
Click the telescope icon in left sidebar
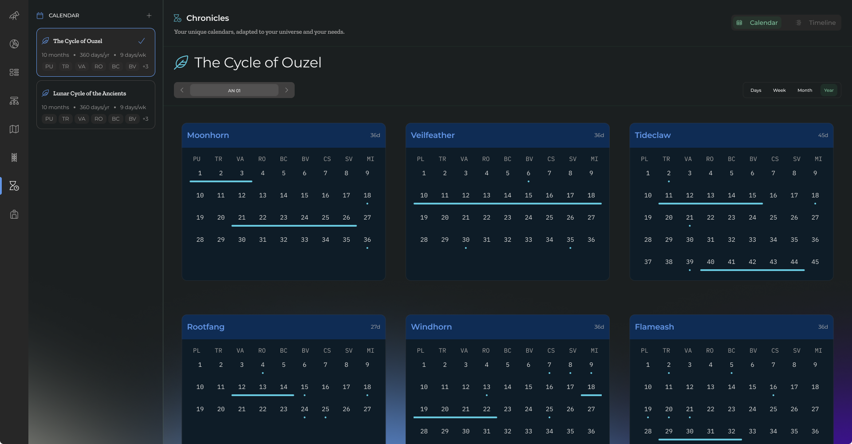pos(14,16)
